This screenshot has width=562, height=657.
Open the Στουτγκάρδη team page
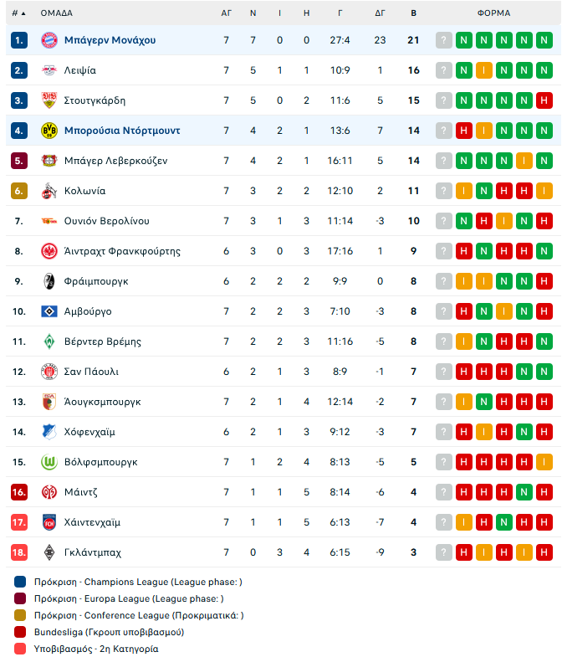pos(95,100)
